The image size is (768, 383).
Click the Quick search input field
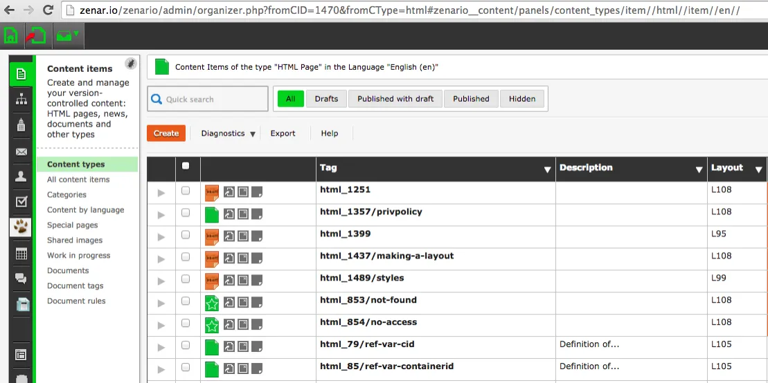tap(208, 99)
